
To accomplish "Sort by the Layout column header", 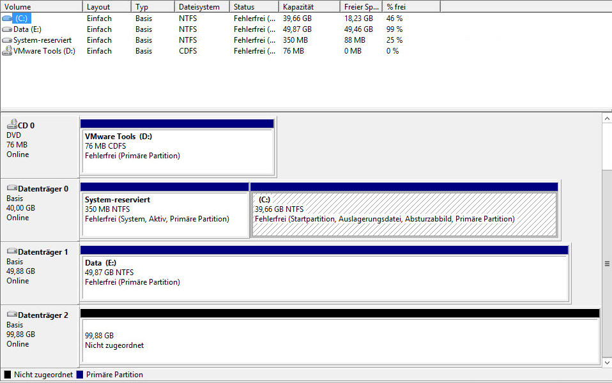I will (x=107, y=6).
